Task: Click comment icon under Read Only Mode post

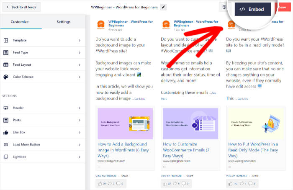Action: click(250, 183)
